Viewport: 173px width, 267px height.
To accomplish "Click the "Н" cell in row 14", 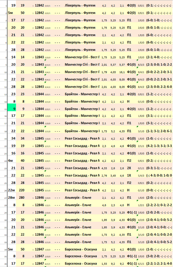I will [128, 101].
